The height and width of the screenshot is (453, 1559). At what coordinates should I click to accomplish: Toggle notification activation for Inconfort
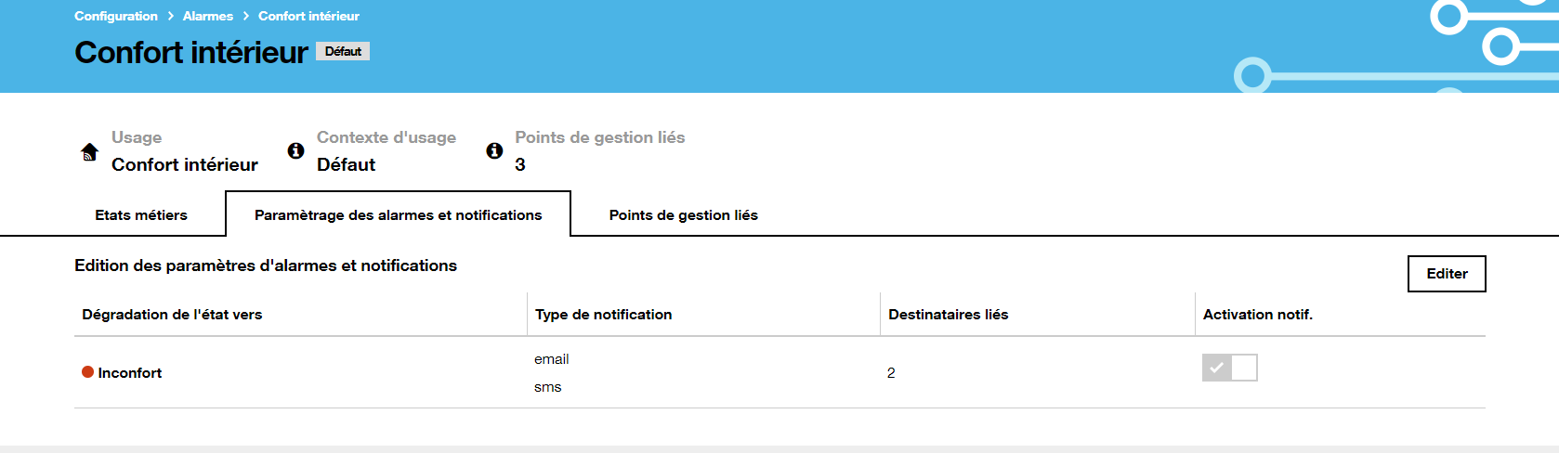(x=1229, y=368)
